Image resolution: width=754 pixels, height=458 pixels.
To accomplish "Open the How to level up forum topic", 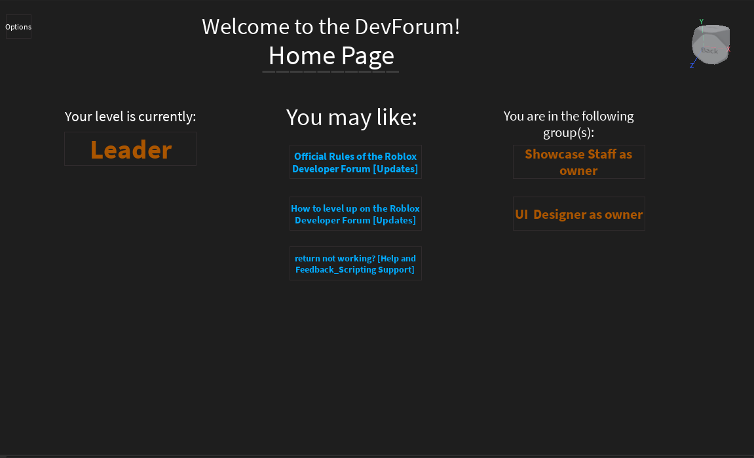I will [x=355, y=214].
